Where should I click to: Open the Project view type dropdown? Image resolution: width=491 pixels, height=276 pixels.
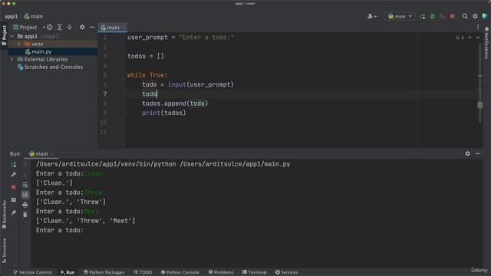[28, 28]
